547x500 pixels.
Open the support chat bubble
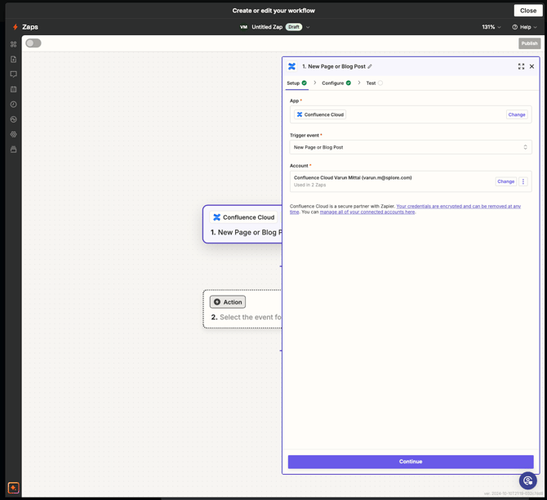[527, 480]
